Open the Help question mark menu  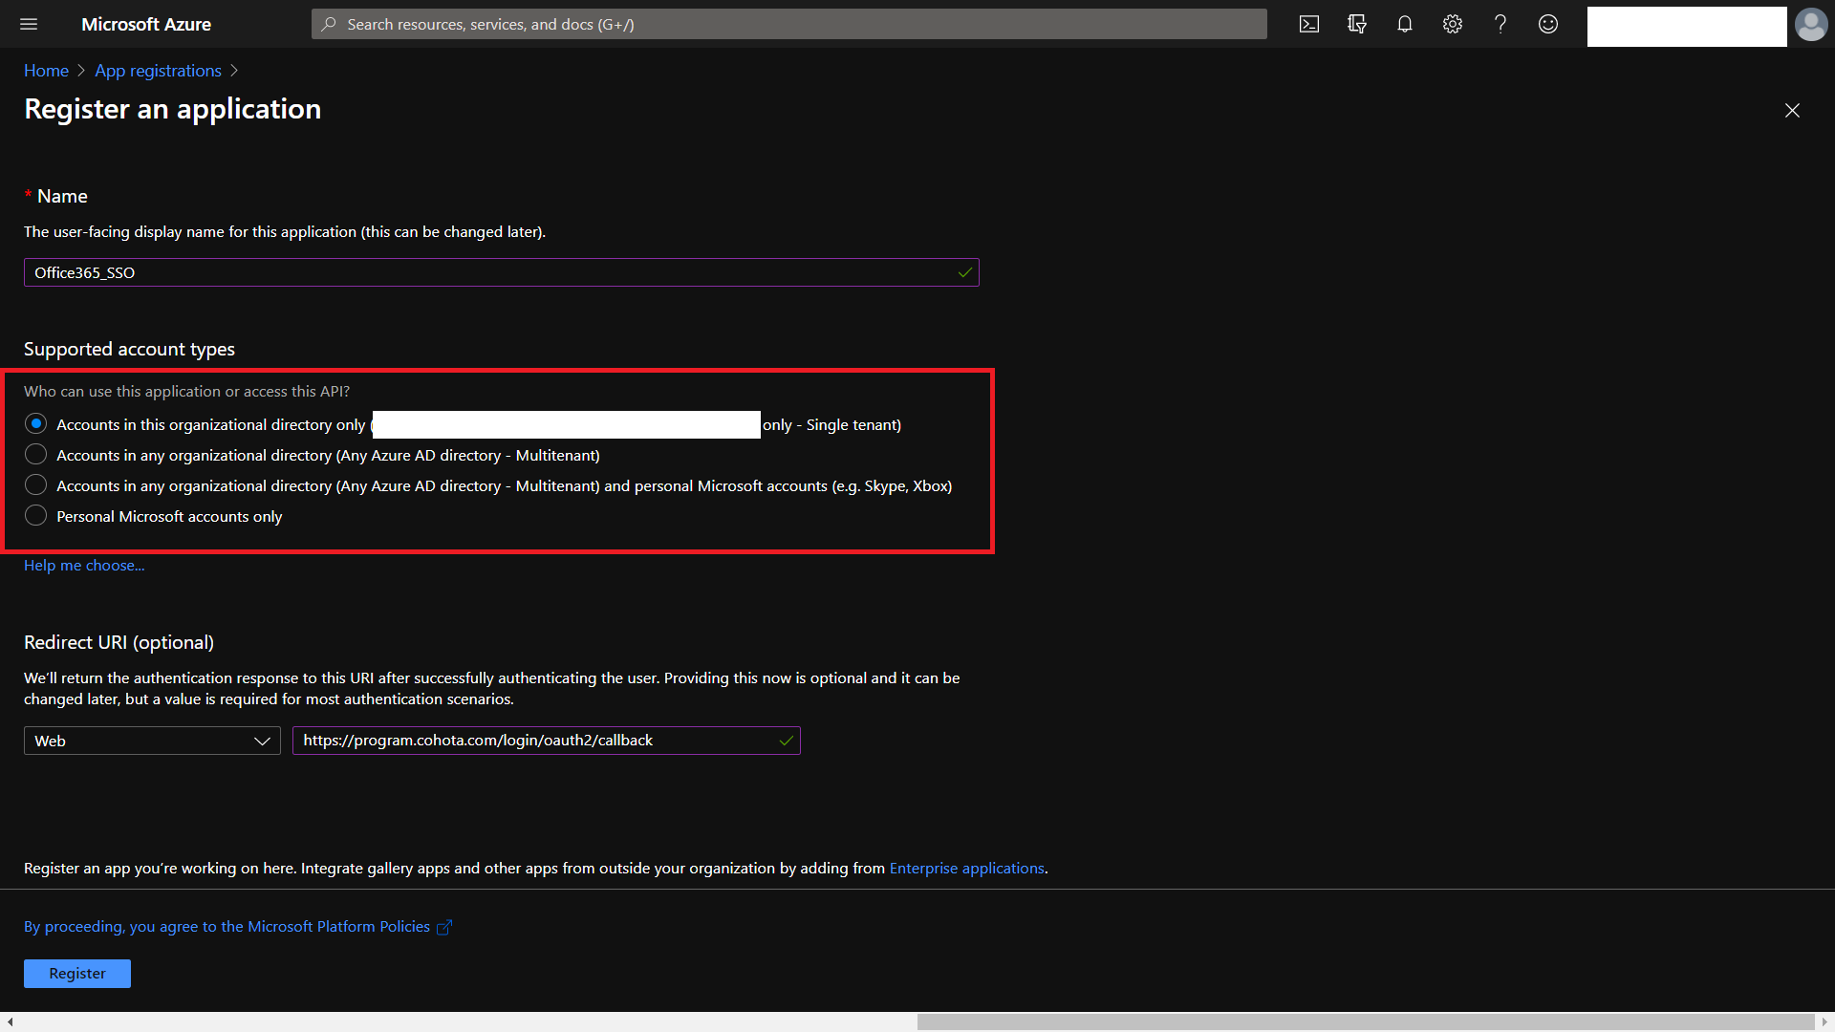(x=1500, y=24)
